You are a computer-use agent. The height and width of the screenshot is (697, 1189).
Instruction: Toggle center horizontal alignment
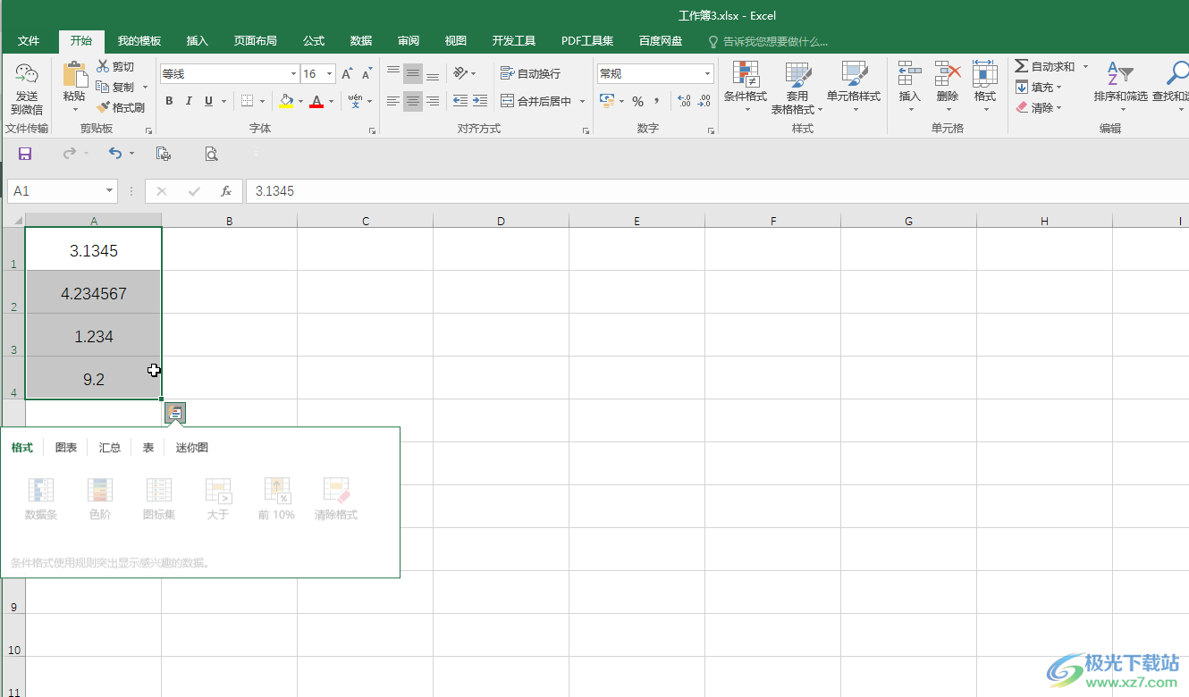pos(413,101)
